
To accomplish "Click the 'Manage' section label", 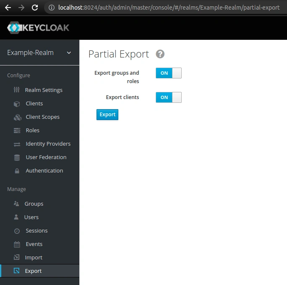I will point(16,189).
